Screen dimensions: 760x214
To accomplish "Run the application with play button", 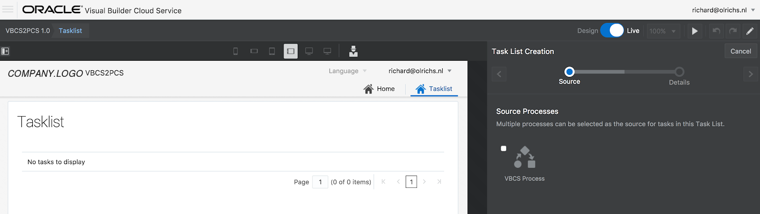I will click(x=694, y=31).
